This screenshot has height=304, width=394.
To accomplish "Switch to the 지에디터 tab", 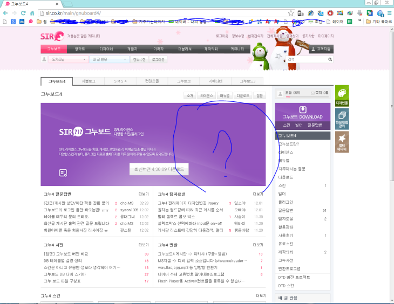I will pyautogui.click(x=215, y=81).
